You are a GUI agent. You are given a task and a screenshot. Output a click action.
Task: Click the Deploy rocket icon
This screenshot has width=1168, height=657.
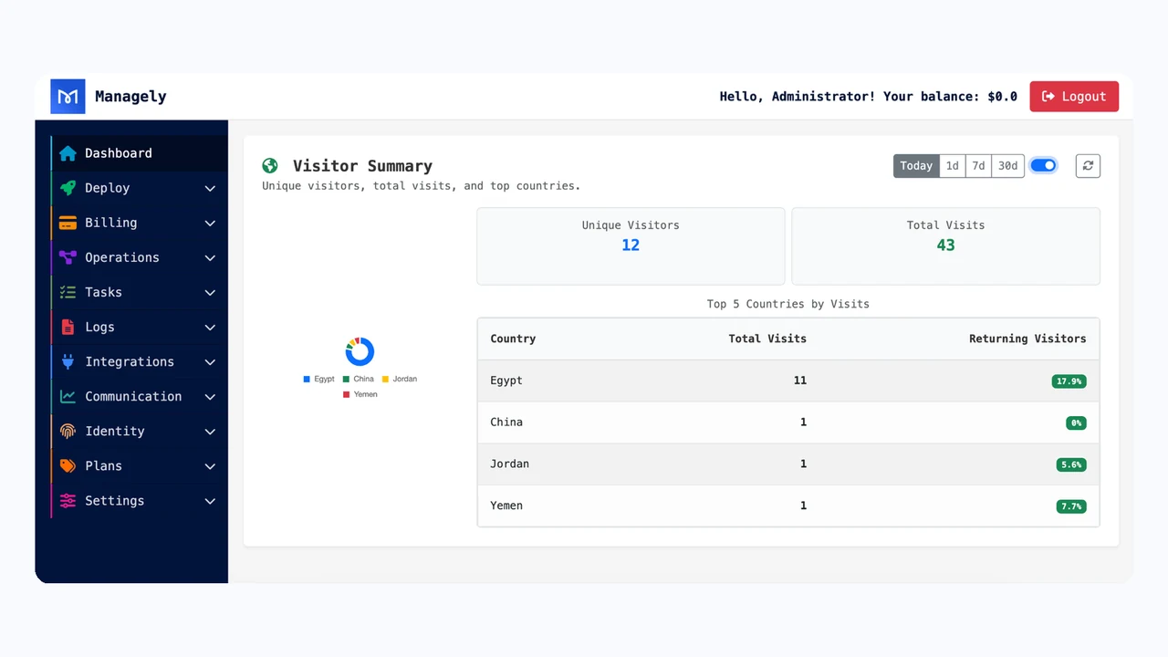coord(68,188)
